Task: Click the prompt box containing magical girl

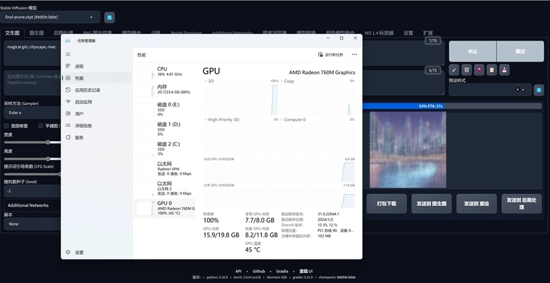Action: [x=33, y=53]
